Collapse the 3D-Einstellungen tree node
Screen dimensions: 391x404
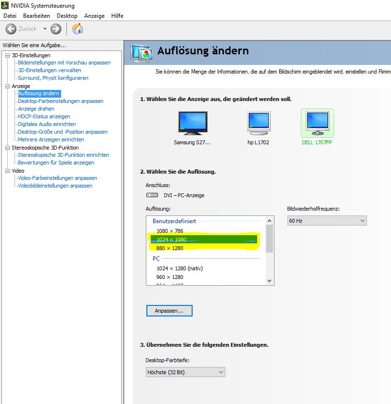pyautogui.click(x=8, y=55)
